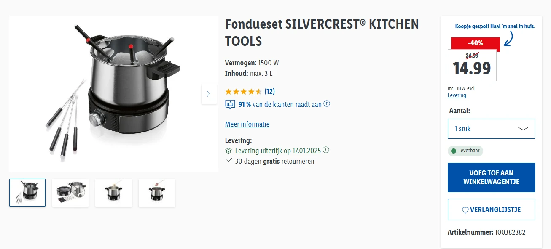Click the heart icon on the Verlanglijstje button
This screenshot has height=249, width=551.
click(466, 209)
